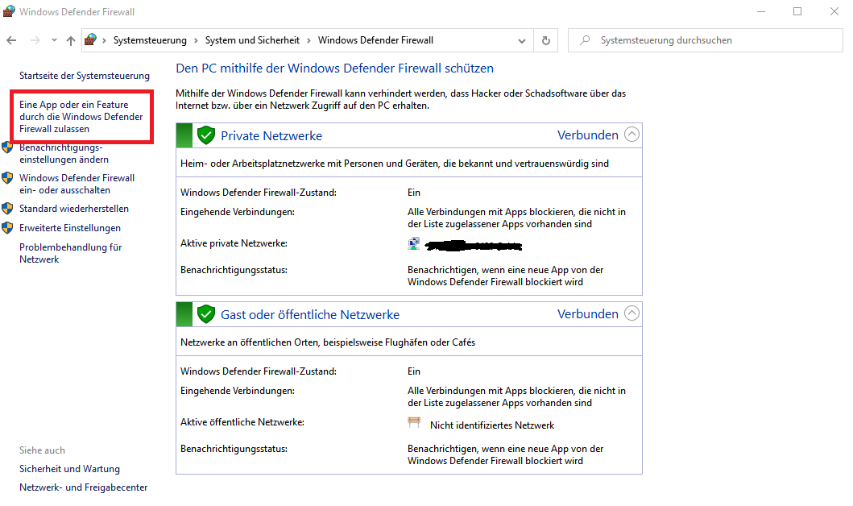Click the firewall icon in the address bar

91,40
